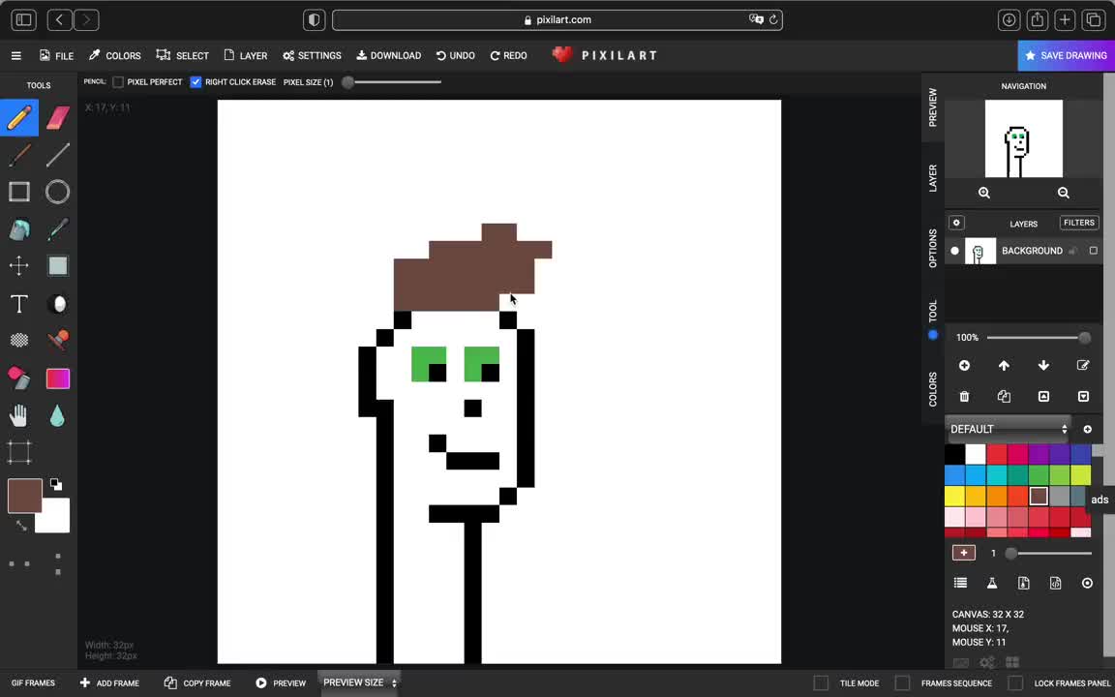Click Copy Frame button

click(197, 682)
